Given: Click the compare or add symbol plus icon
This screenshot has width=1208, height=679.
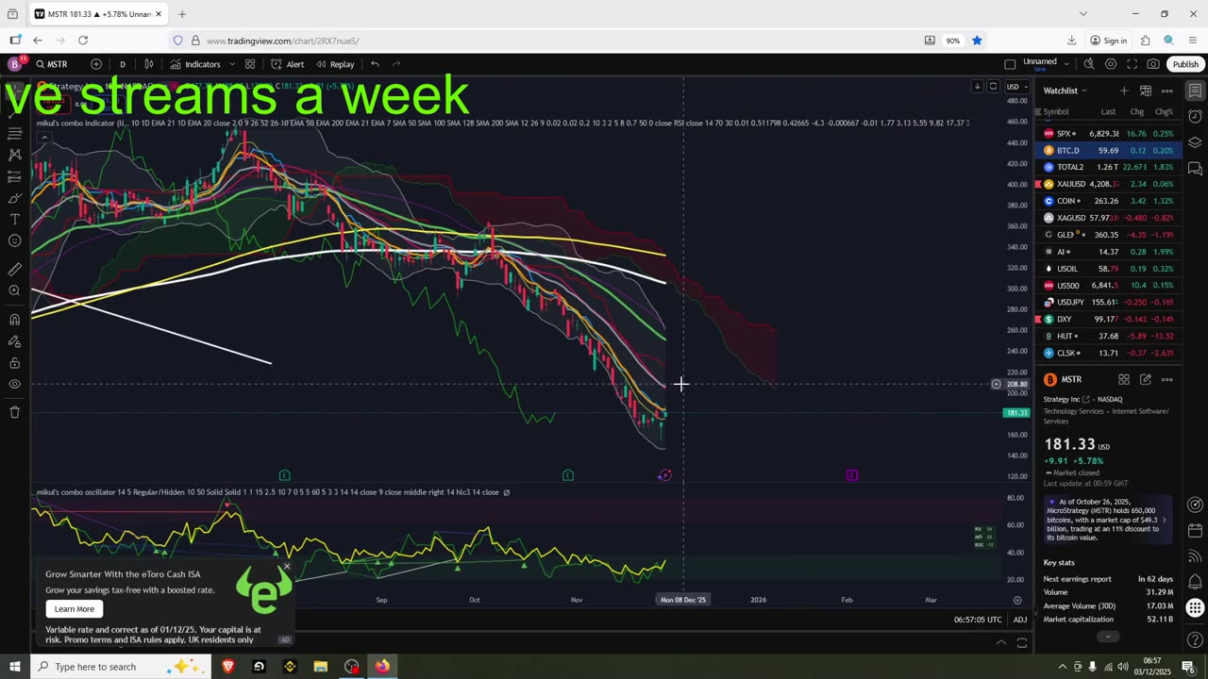Looking at the screenshot, I should 96,64.
